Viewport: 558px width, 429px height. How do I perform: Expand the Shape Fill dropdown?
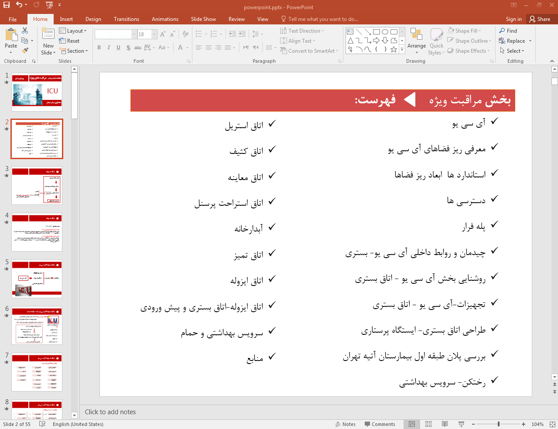pyautogui.click(x=466, y=31)
